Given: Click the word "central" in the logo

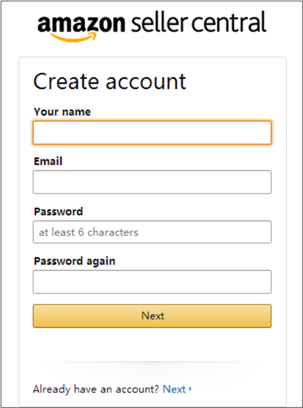Looking at the screenshot, I should click(x=229, y=23).
